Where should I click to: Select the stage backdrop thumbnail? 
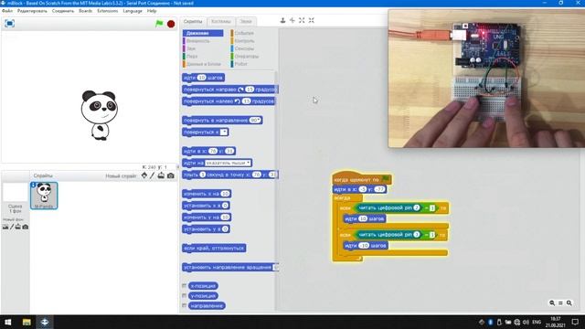coord(15,192)
